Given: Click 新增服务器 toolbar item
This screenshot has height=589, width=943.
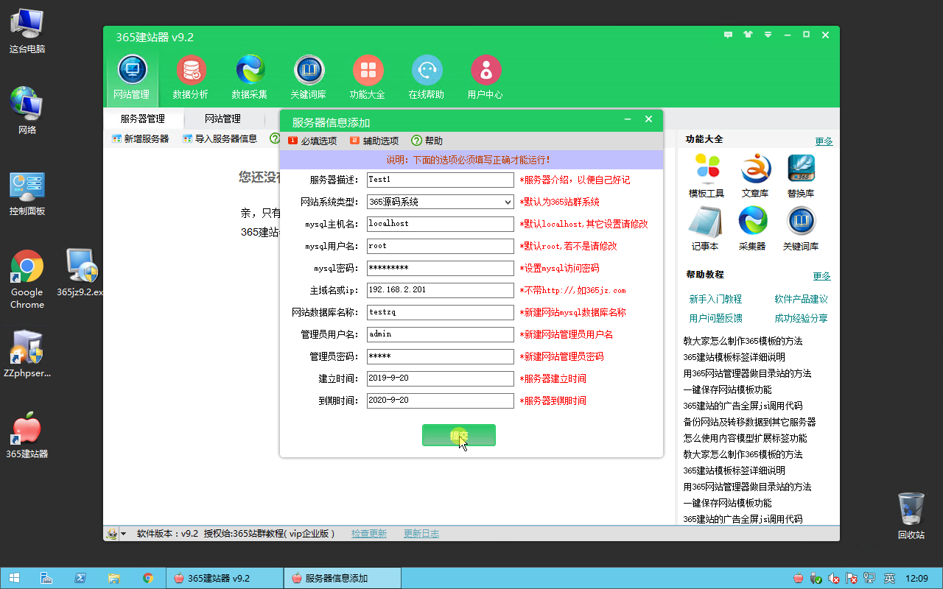Looking at the screenshot, I should [x=140, y=138].
